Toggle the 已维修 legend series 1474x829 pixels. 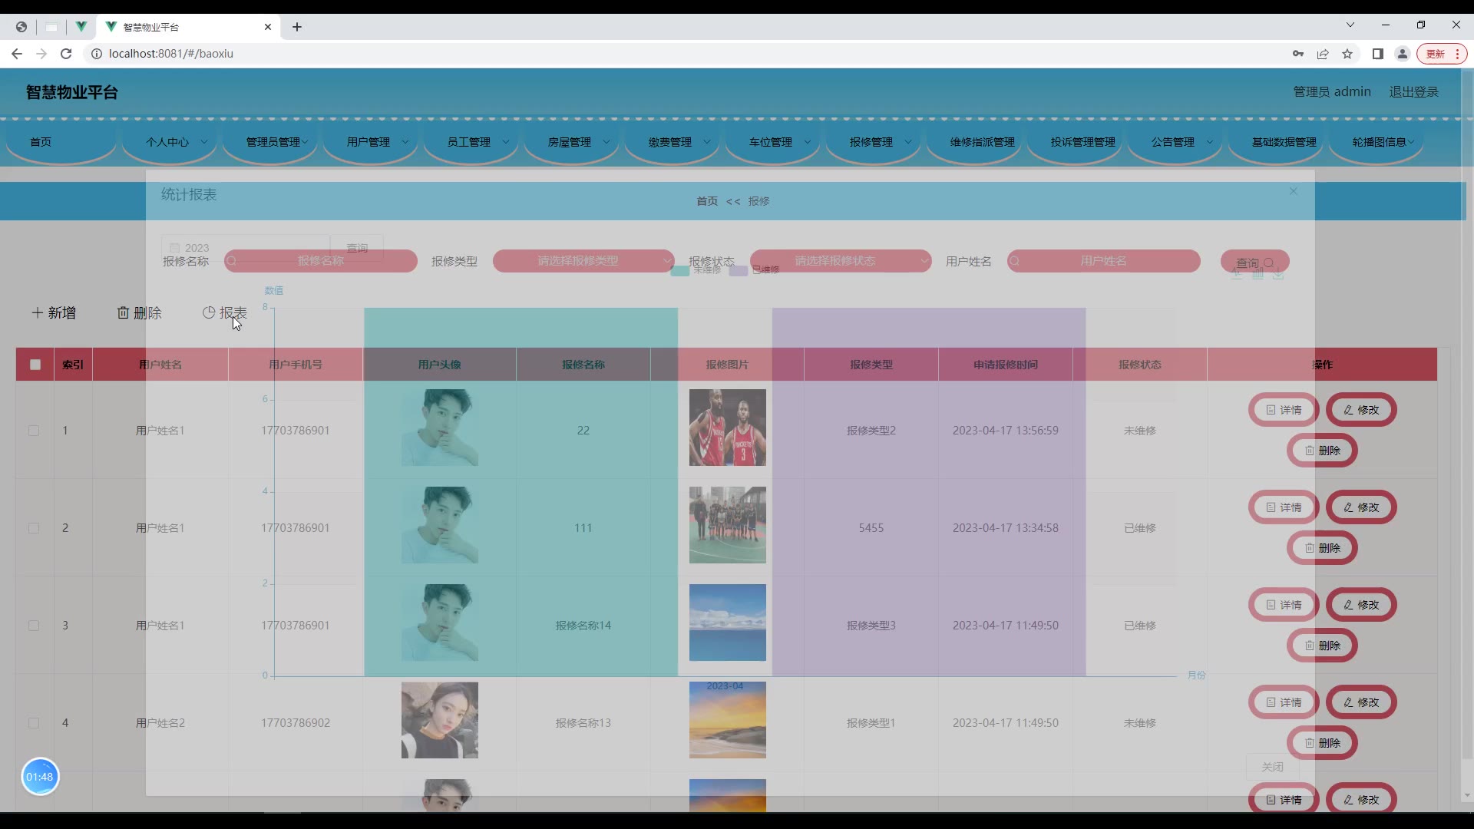(x=754, y=270)
